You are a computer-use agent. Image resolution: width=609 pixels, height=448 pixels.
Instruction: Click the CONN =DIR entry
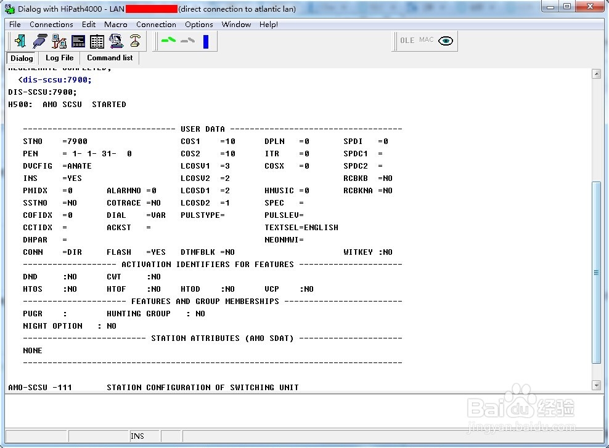[52, 252]
